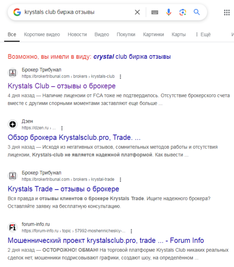234x267 pixels.
Task: Open 'Krystals Club – отзывы о брокере' link
Action: tap(62, 86)
